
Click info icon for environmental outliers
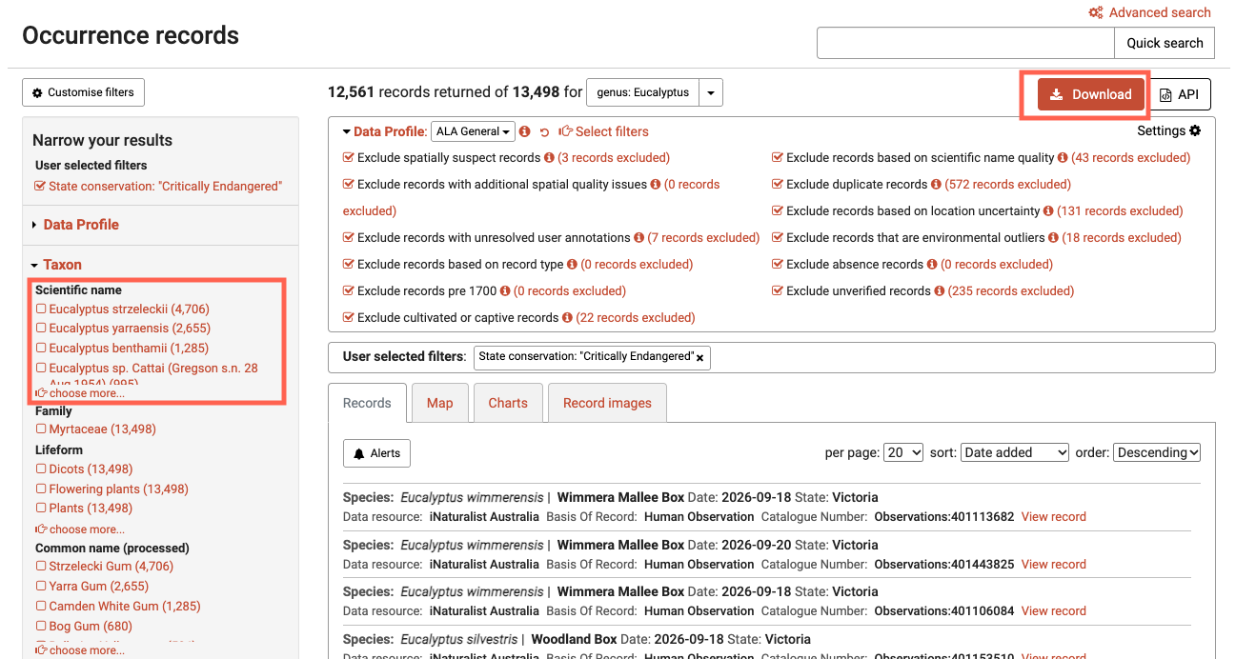tap(1053, 238)
